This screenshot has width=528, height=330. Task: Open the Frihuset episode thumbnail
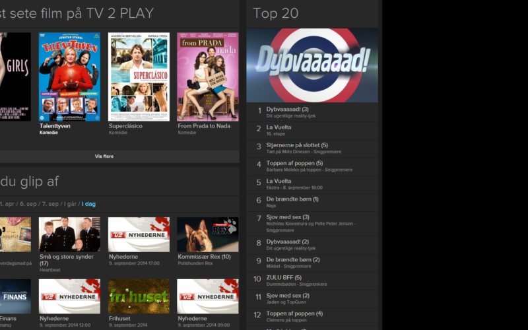139,296
